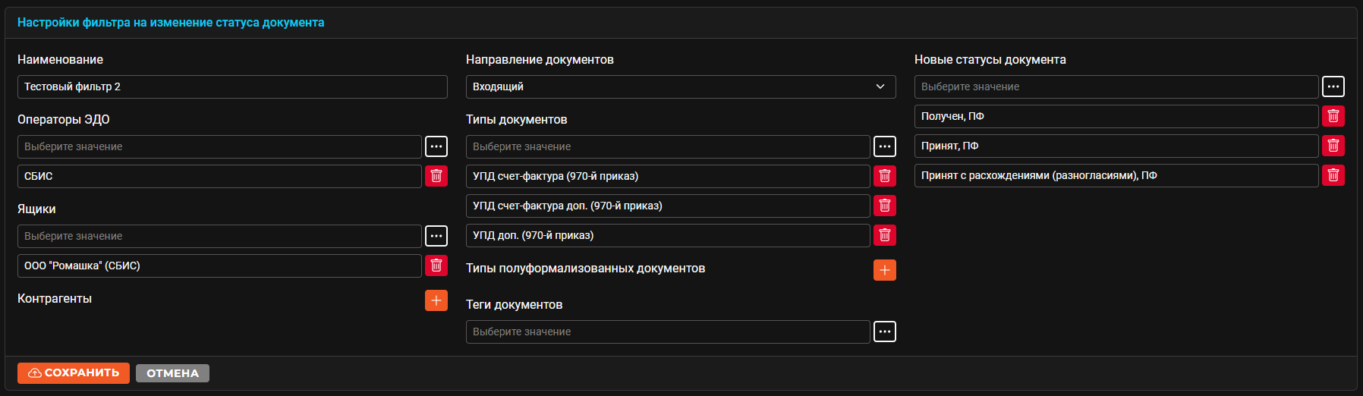This screenshot has width=1363, height=396.
Task: Focus the Теги документов value field
Action: point(668,332)
